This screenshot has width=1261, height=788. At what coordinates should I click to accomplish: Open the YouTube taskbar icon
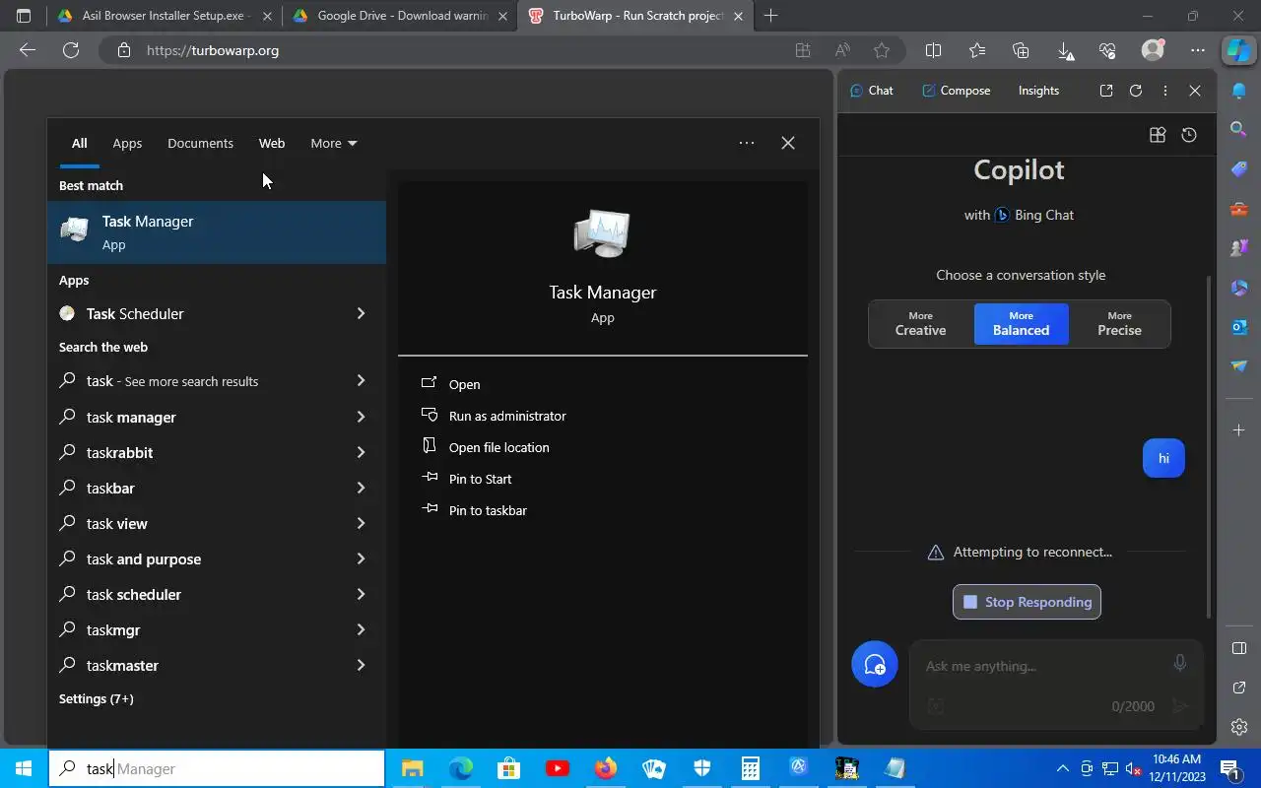pos(557,768)
